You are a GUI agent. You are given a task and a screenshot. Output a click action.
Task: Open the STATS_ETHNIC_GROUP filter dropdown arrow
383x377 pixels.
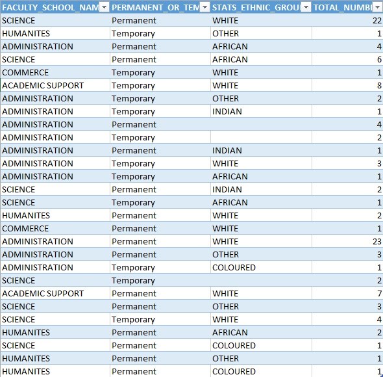(x=306, y=8)
